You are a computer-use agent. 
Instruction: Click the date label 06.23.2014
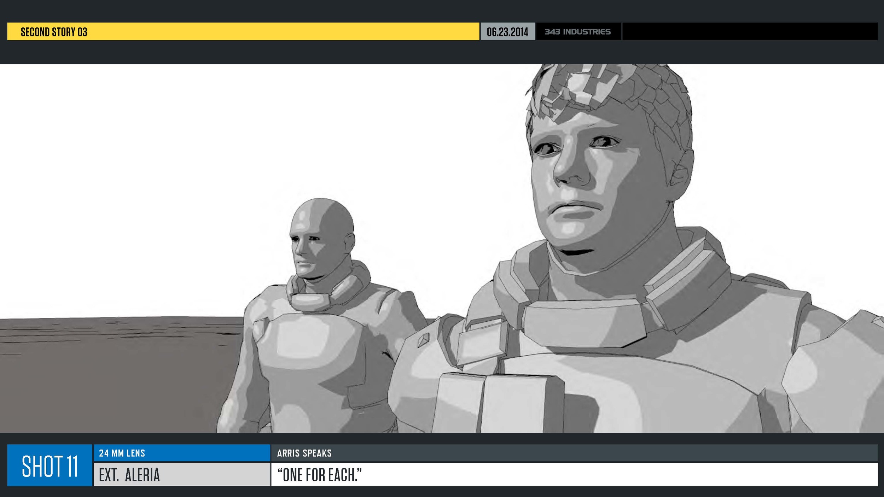click(507, 32)
